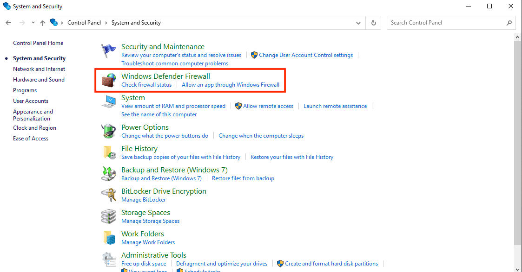522x272 pixels.
Task: Click the BitLocker Drive Encryption lock icon
Action: coord(108,195)
